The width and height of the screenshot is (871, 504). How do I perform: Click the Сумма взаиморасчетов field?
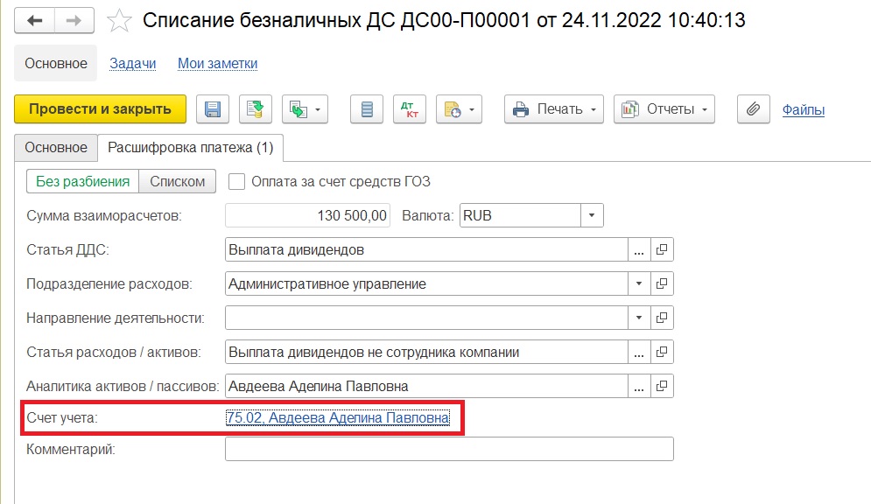click(307, 215)
